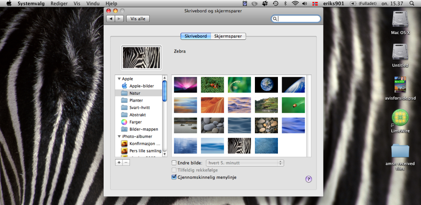Collapse the Apple group triangle
Viewport: 421px width, 205px height.
pyautogui.click(x=119, y=79)
